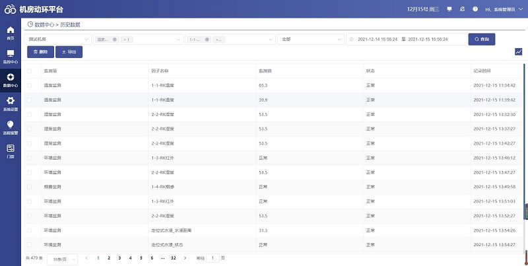The image size is (528, 266).
Task: Click the end date 2021-12-15 field
Action: tap(428, 40)
